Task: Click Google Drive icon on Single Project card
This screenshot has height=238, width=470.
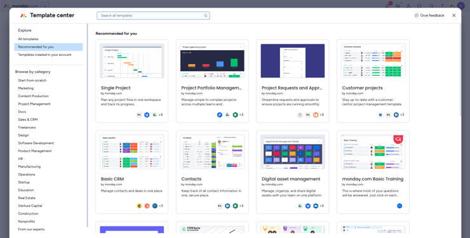Action: point(155,115)
